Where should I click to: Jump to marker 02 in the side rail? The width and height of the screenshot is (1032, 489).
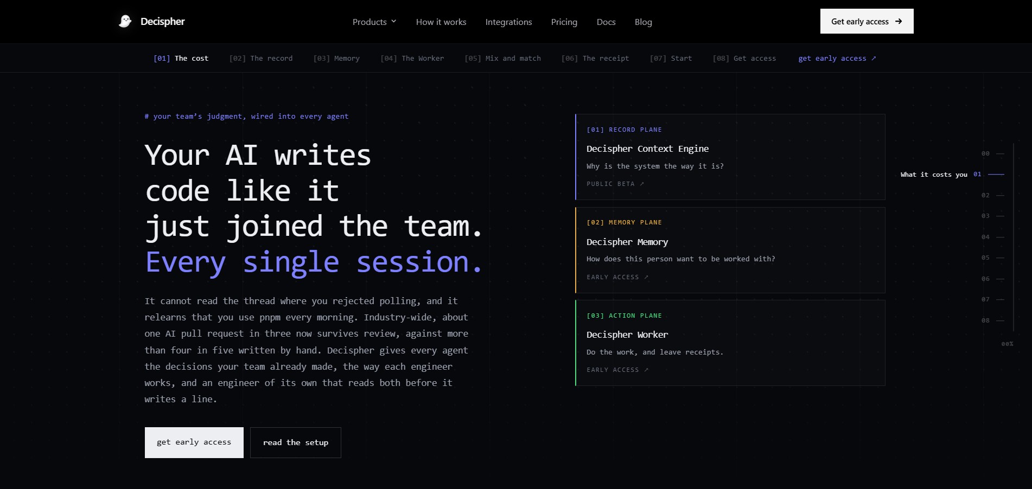pos(992,195)
